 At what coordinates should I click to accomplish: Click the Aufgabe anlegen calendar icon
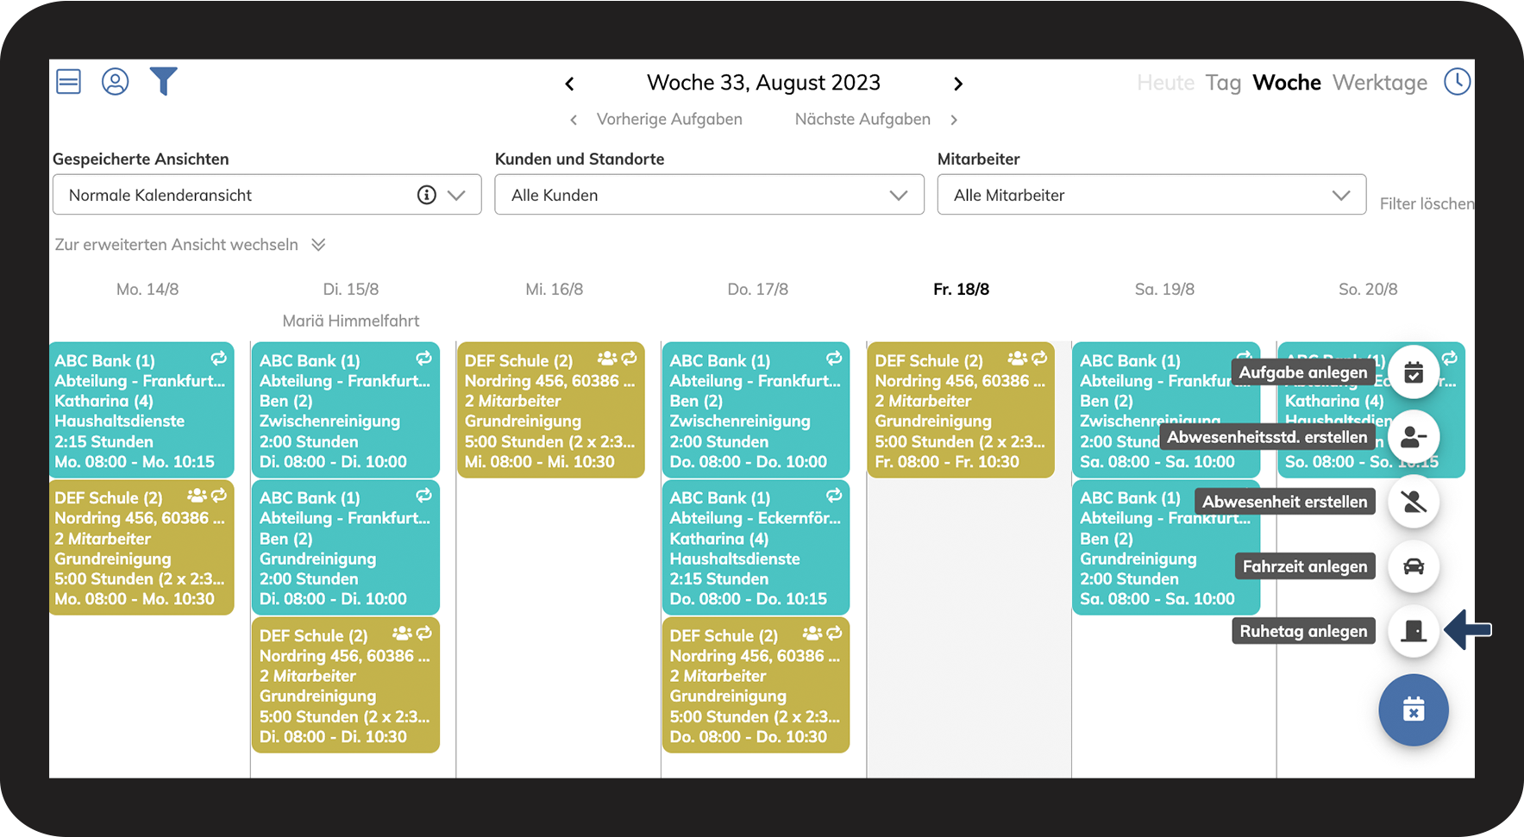1414,372
